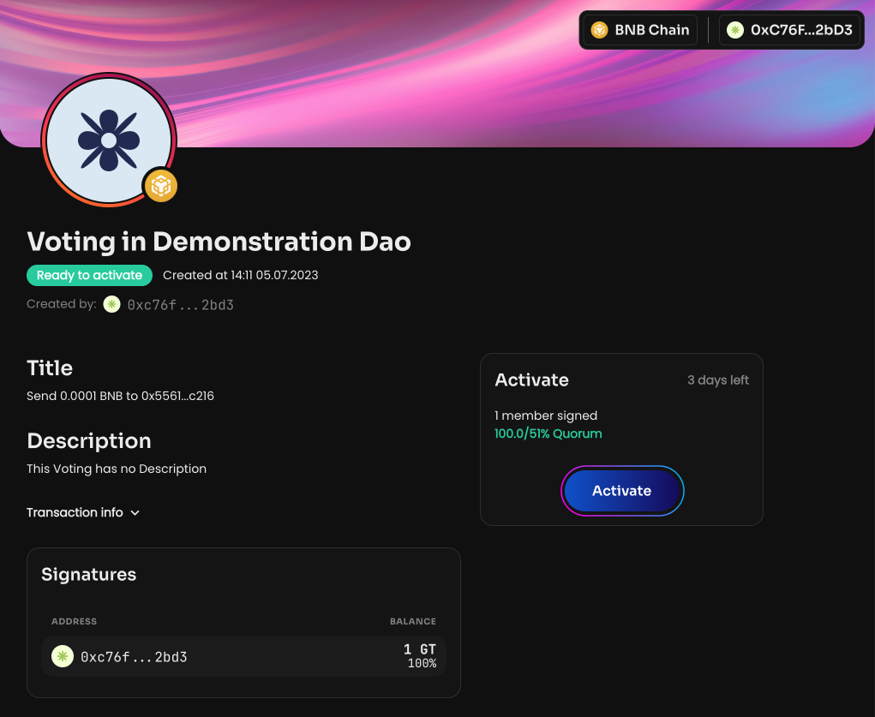Click the 1 GT balance value
The width and height of the screenshot is (875, 717).
click(420, 649)
